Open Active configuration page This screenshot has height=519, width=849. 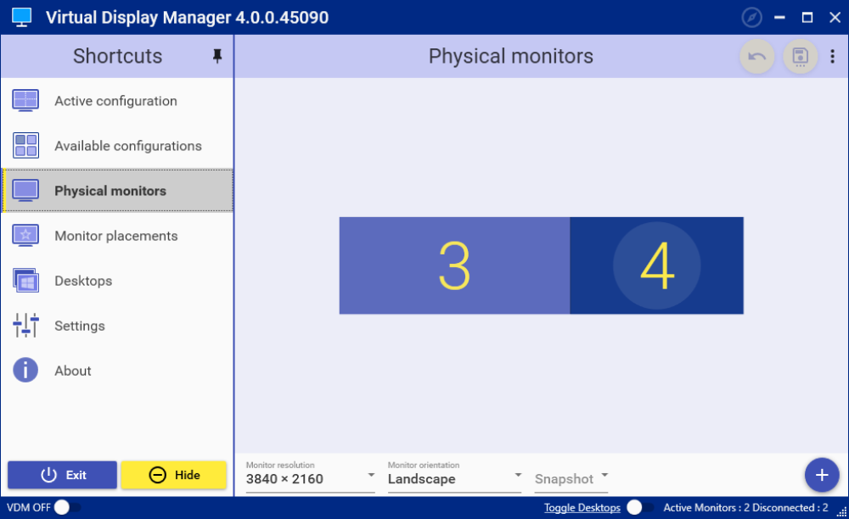(117, 101)
